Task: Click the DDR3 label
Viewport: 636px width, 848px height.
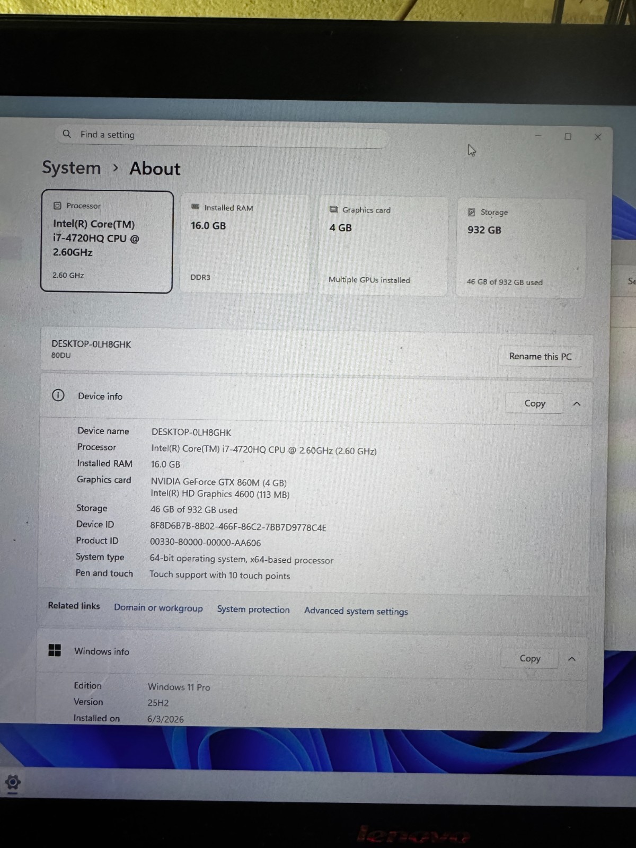Action: click(x=200, y=277)
